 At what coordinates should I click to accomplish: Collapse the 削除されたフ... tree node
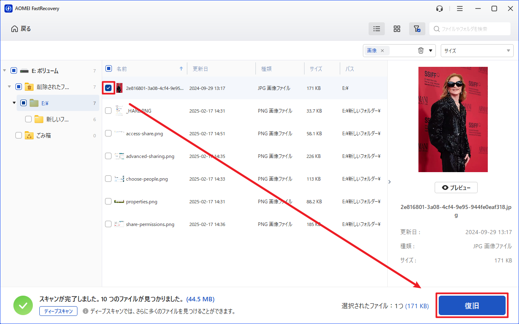point(9,87)
